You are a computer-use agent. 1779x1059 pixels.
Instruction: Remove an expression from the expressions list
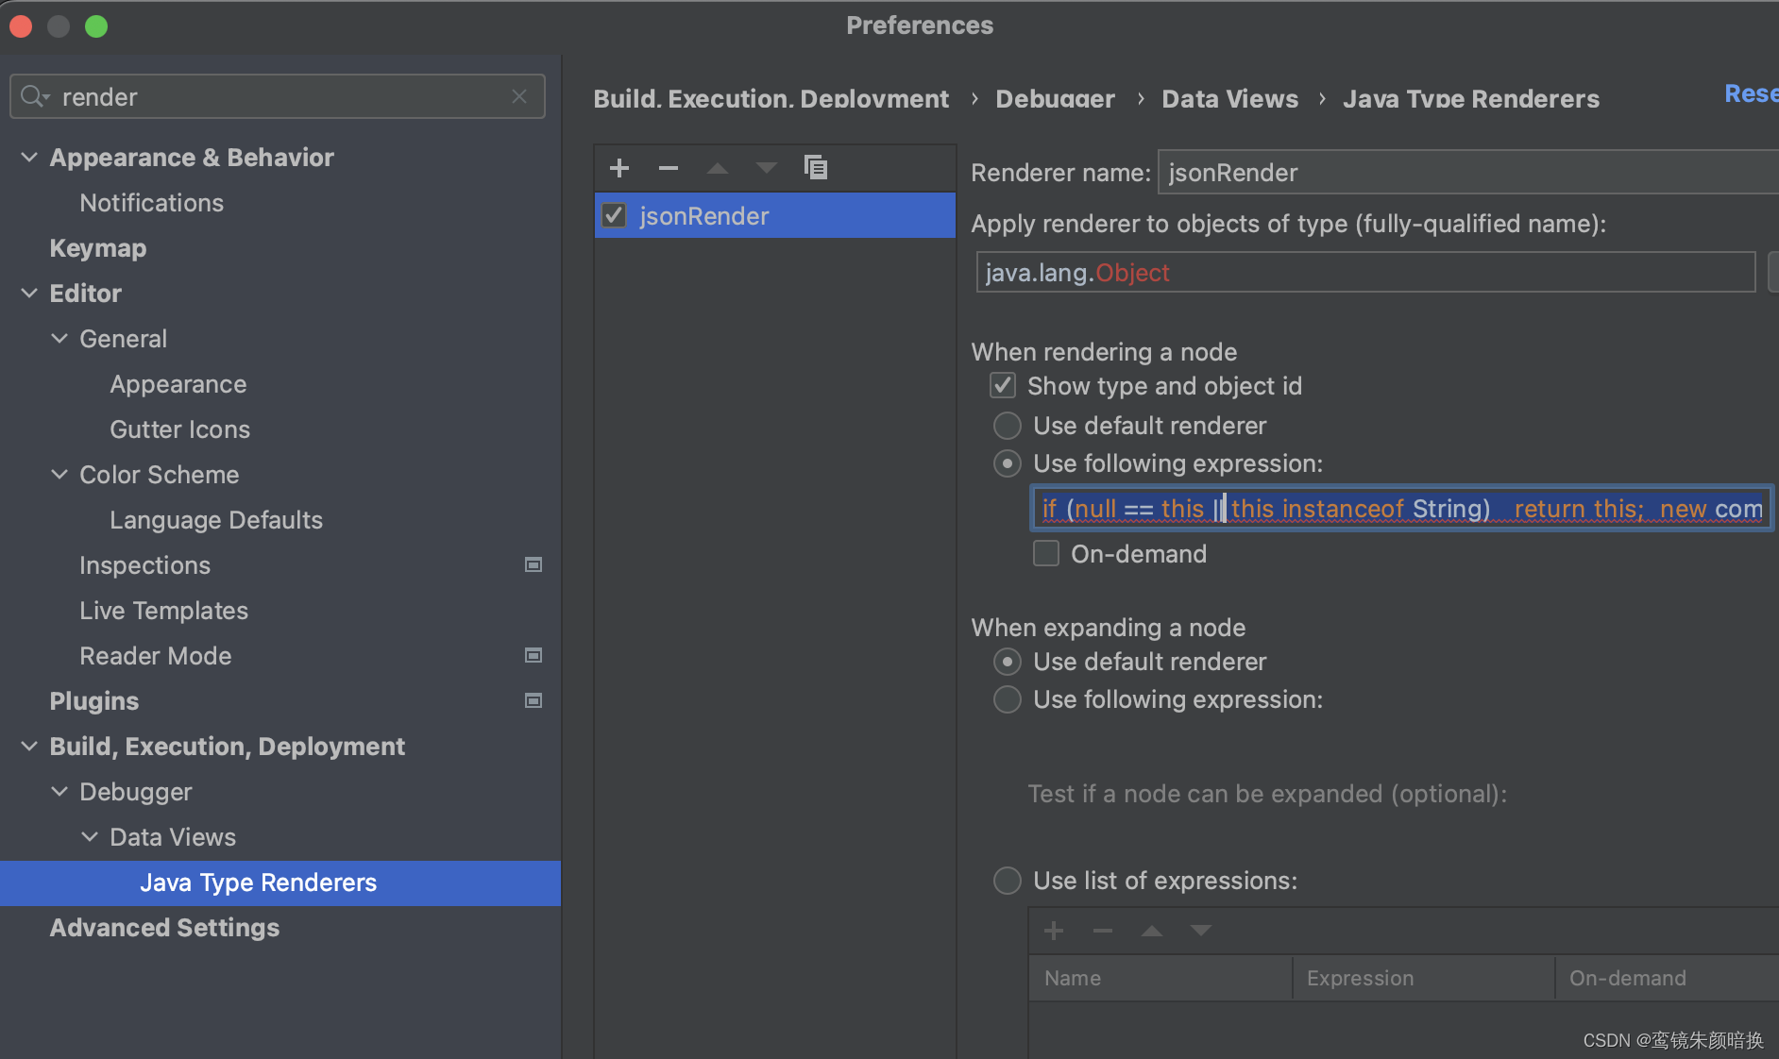tap(1103, 931)
